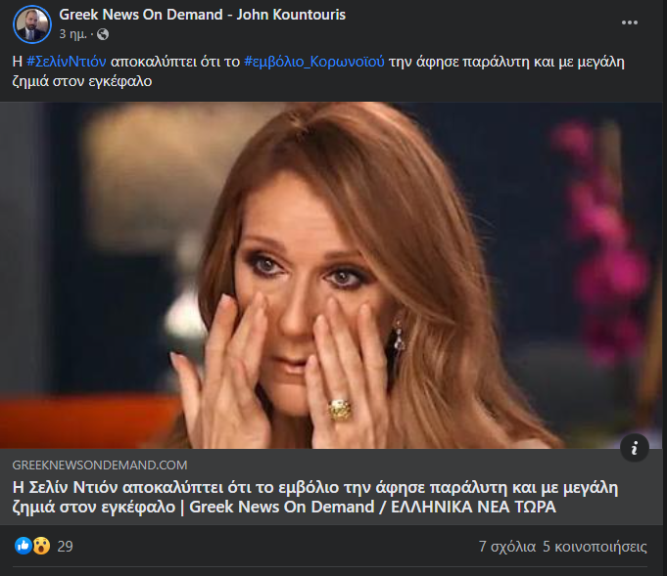Click the blue thumbs-up Like reaction icon
Image resolution: width=667 pixels, height=576 pixels.
23,546
